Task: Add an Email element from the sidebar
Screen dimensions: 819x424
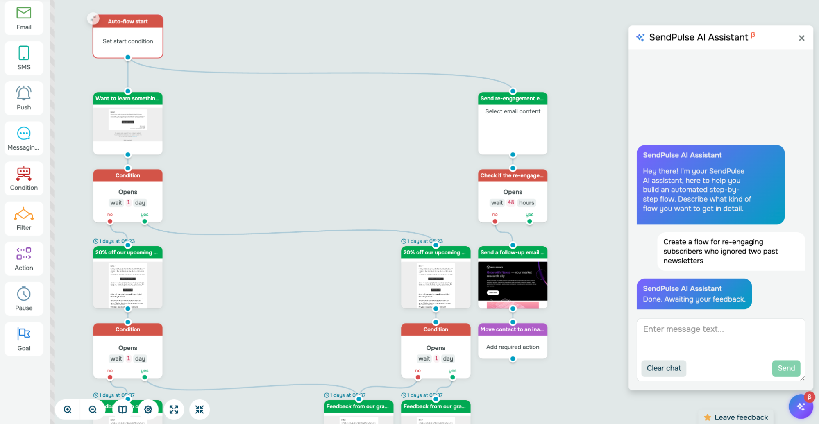Action: (23, 18)
